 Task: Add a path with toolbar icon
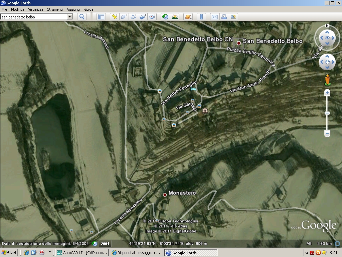(134, 17)
